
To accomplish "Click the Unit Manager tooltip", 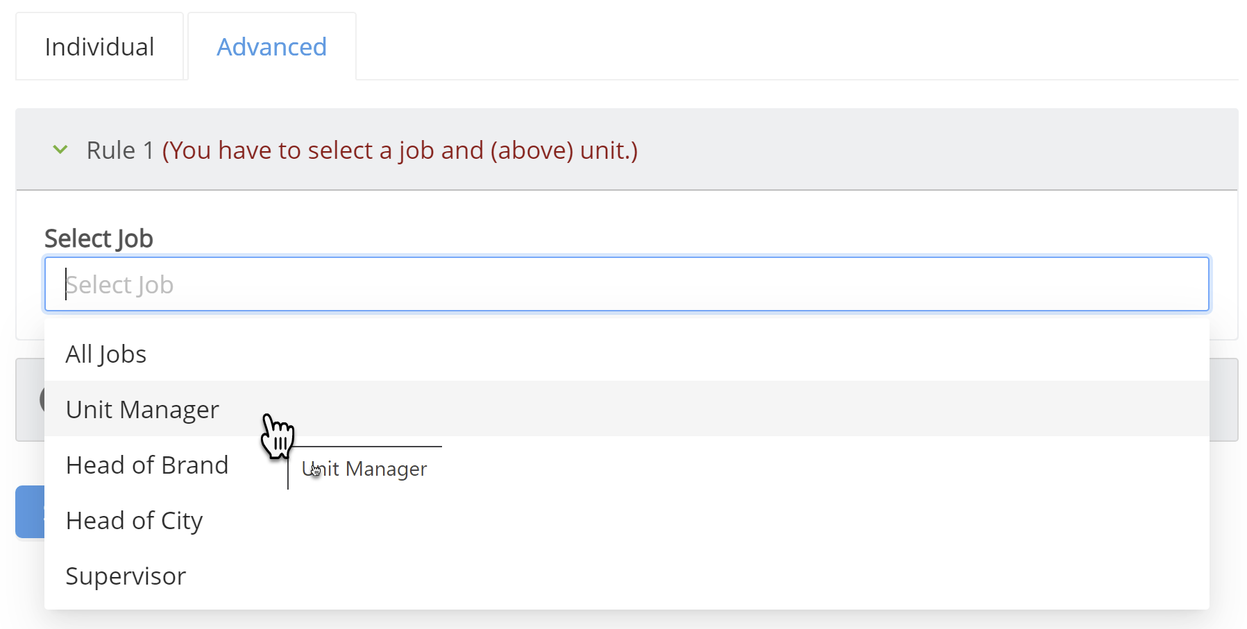I will tap(365, 469).
